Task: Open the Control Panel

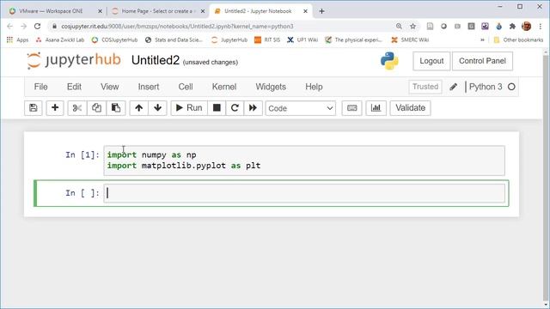Action: [x=482, y=61]
